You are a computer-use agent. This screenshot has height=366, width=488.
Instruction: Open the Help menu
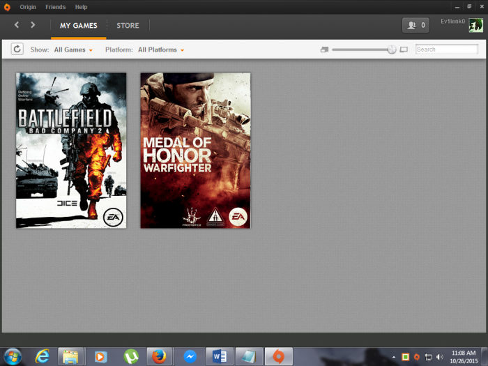[81, 7]
